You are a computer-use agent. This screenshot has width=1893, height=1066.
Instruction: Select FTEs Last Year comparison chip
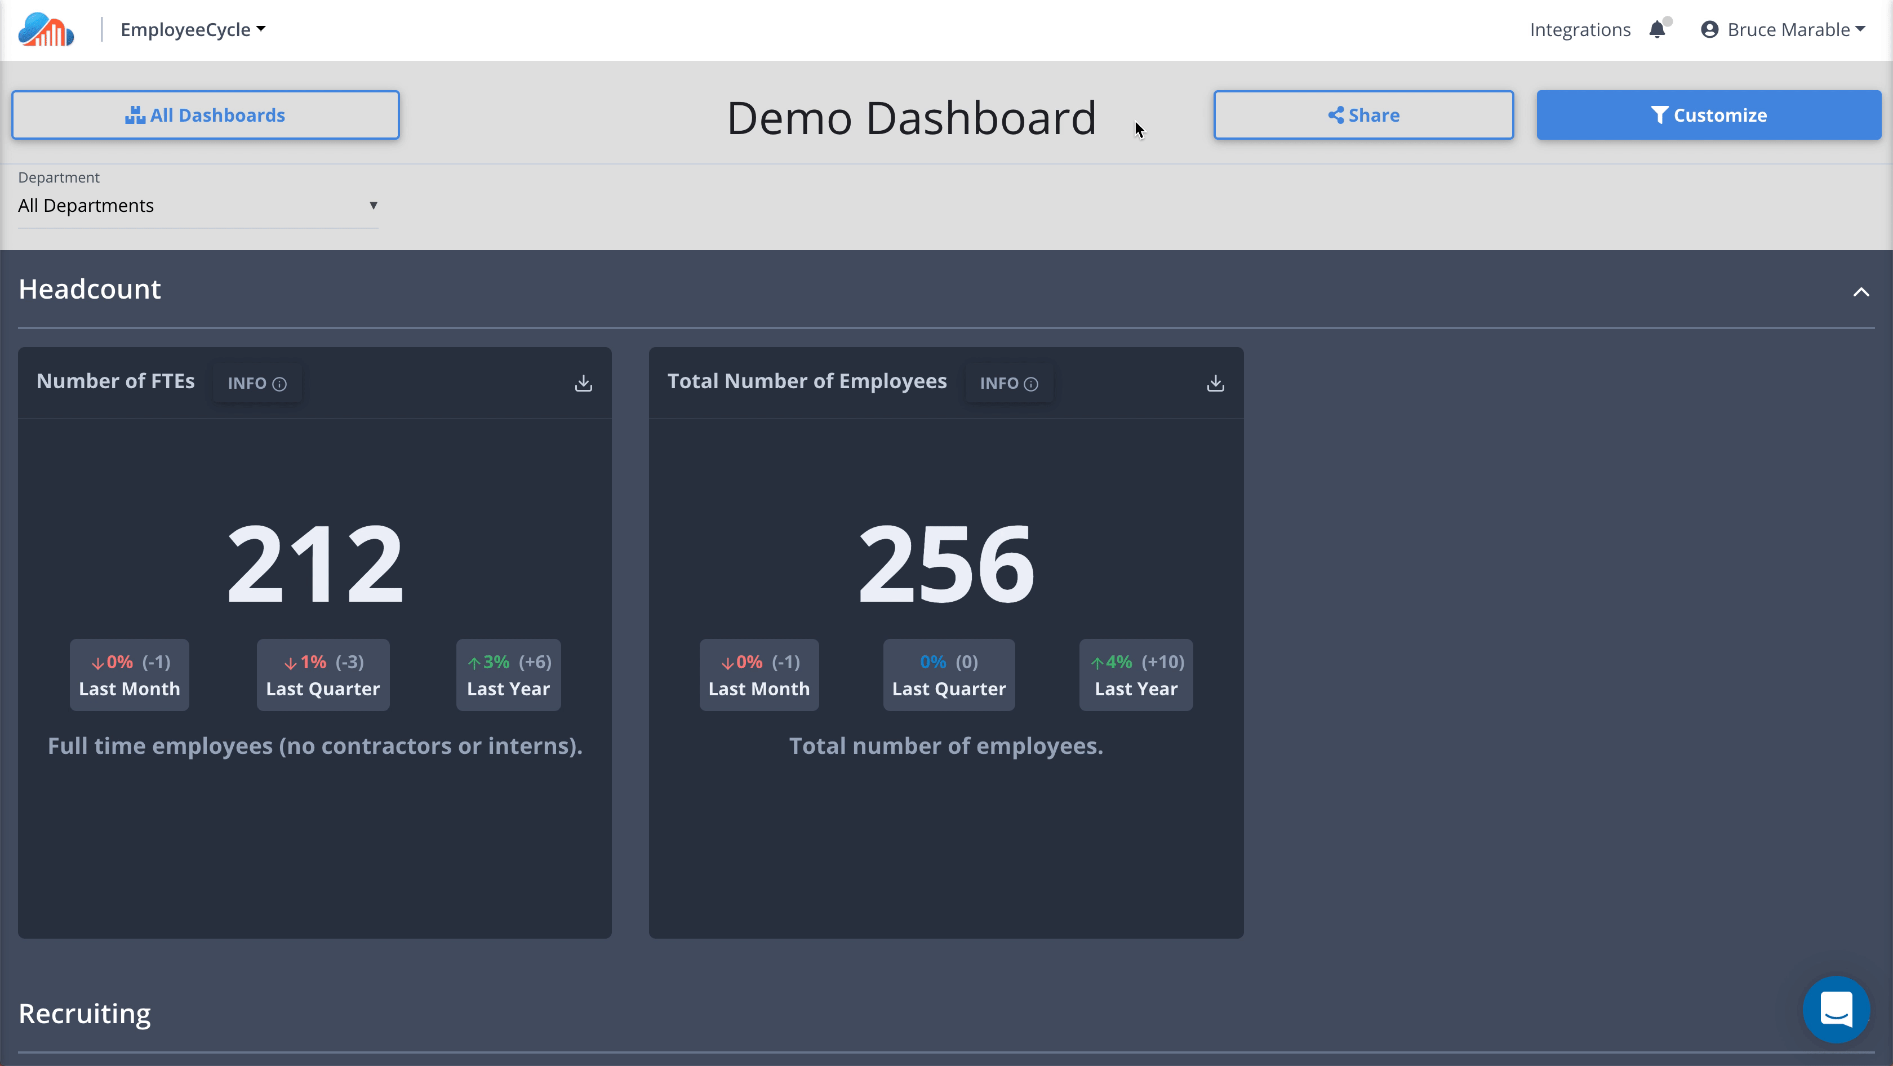[x=508, y=674]
